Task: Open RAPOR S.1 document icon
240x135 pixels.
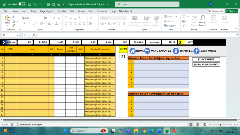Action: pyautogui.click(x=176, y=51)
